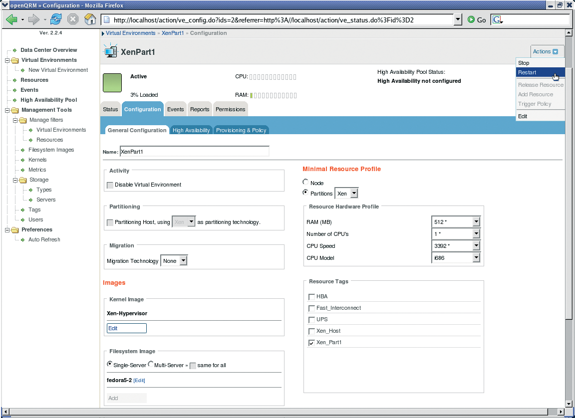575x418 pixels.
Task: Tick Disable Virtual Environment checkbox
Action: (x=110, y=185)
